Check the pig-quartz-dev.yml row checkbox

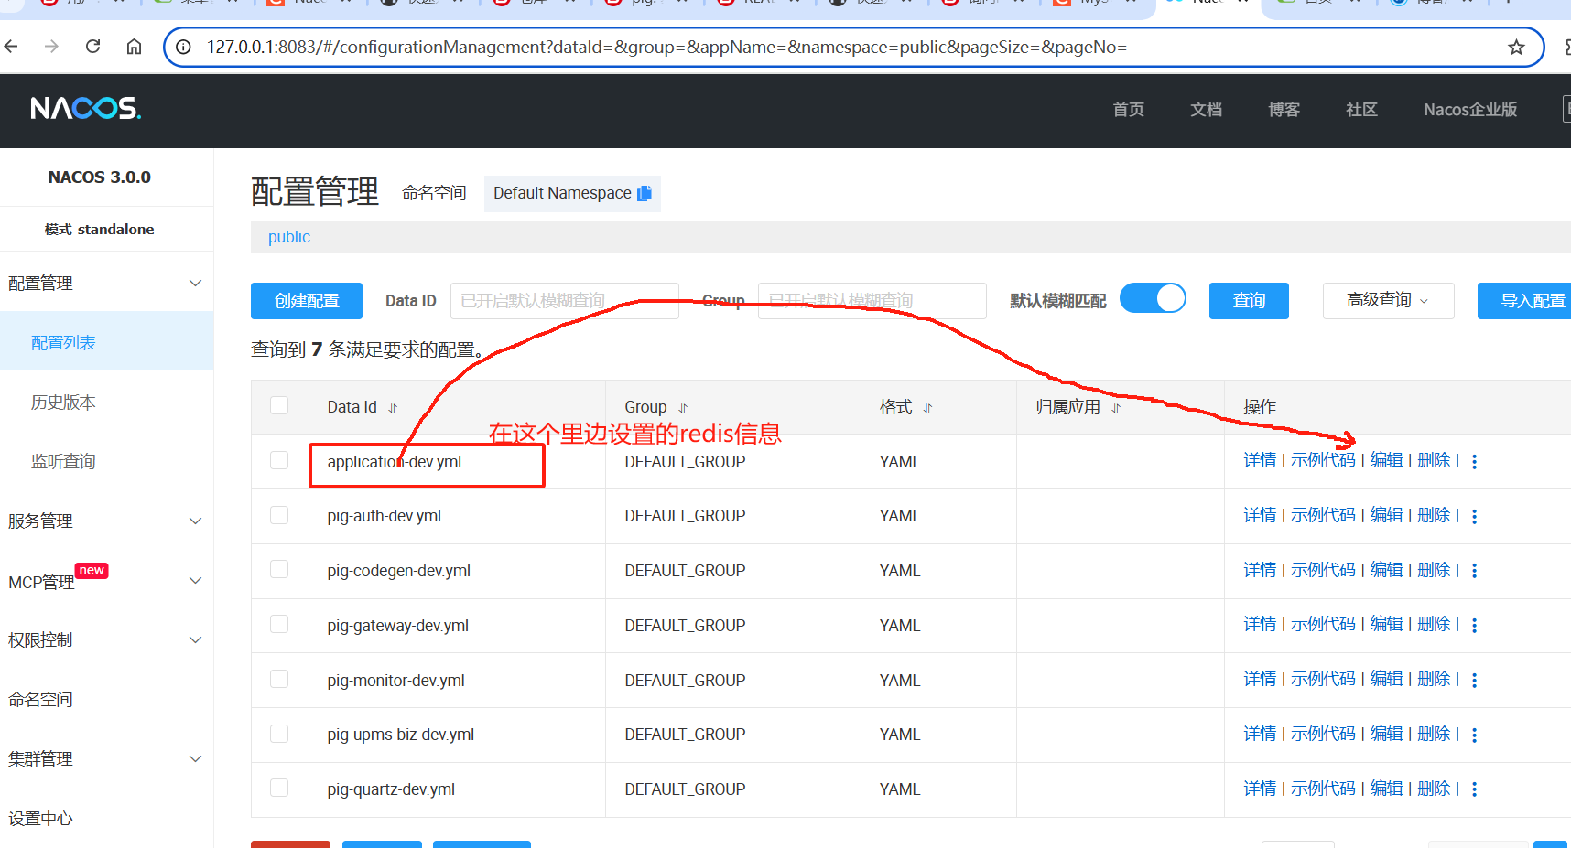[x=279, y=788]
